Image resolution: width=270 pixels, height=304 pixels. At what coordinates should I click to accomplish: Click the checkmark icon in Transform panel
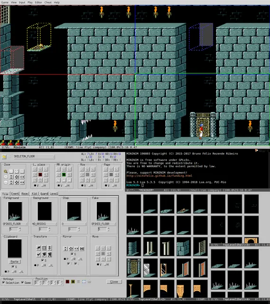tap(39, 254)
